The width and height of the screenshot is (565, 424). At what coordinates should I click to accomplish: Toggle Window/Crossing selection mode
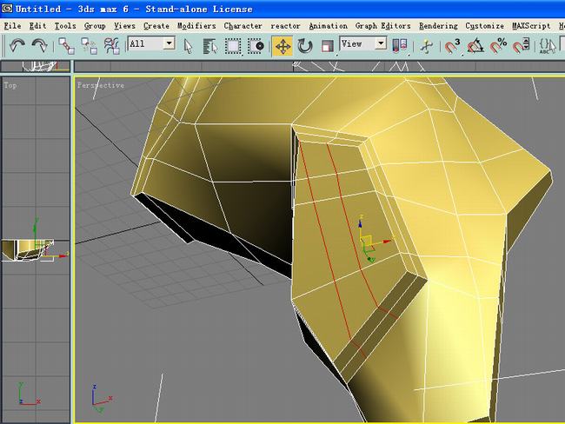256,46
